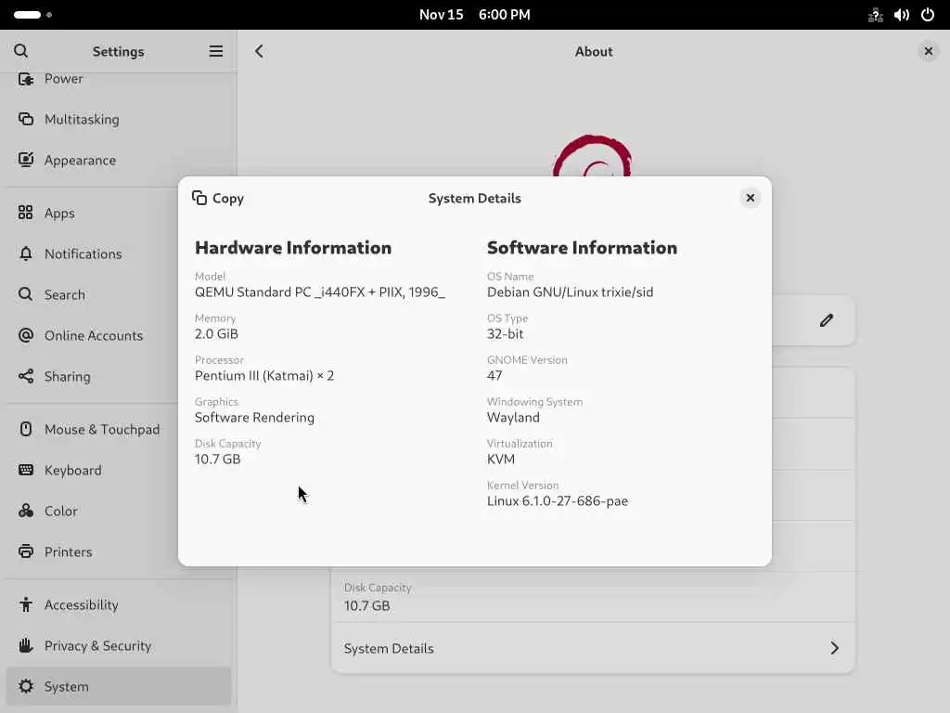Click the Keyboard icon in sidebar
This screenshot has height=713, width=950.
click(25, 470)
